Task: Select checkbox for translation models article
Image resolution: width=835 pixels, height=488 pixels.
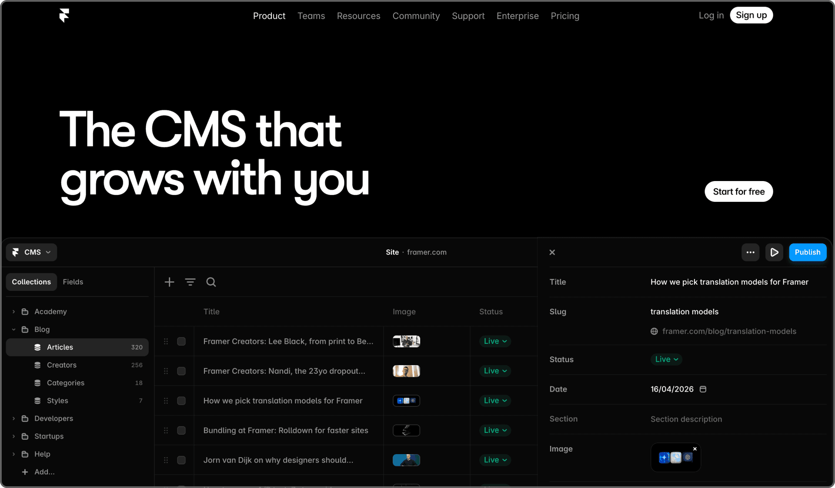Action: (x=181, y=401)
